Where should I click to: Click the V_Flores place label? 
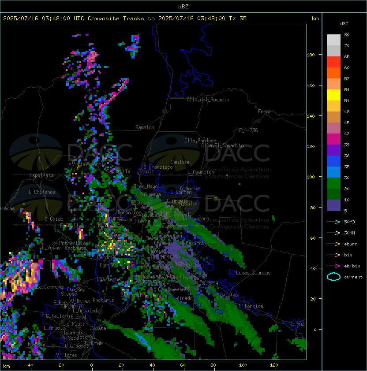coord(67,356)
